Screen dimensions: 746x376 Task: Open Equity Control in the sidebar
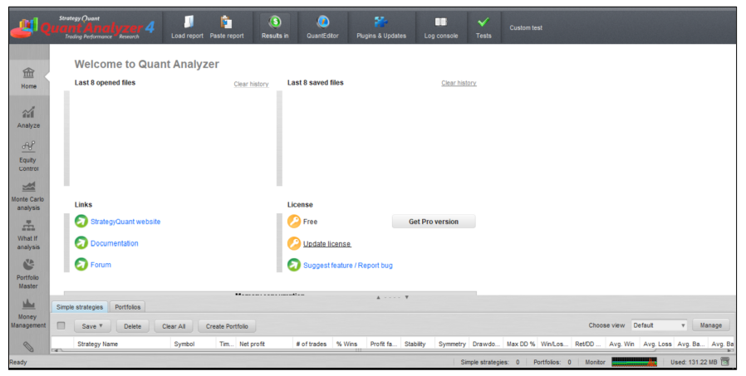(28, 156)
